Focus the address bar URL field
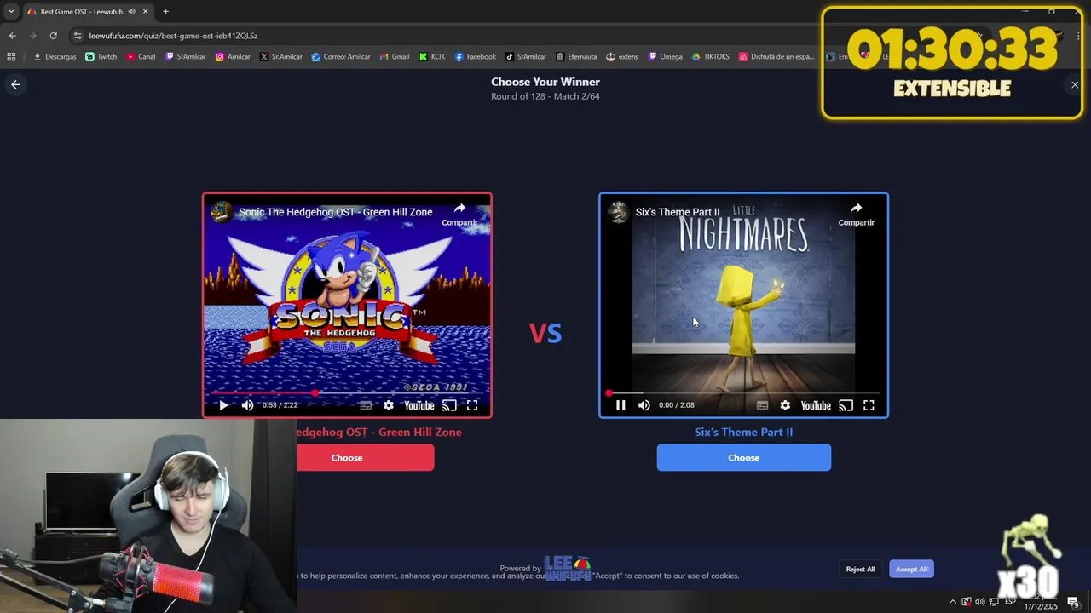This screenshot has width=1091, height=613. 173,36
